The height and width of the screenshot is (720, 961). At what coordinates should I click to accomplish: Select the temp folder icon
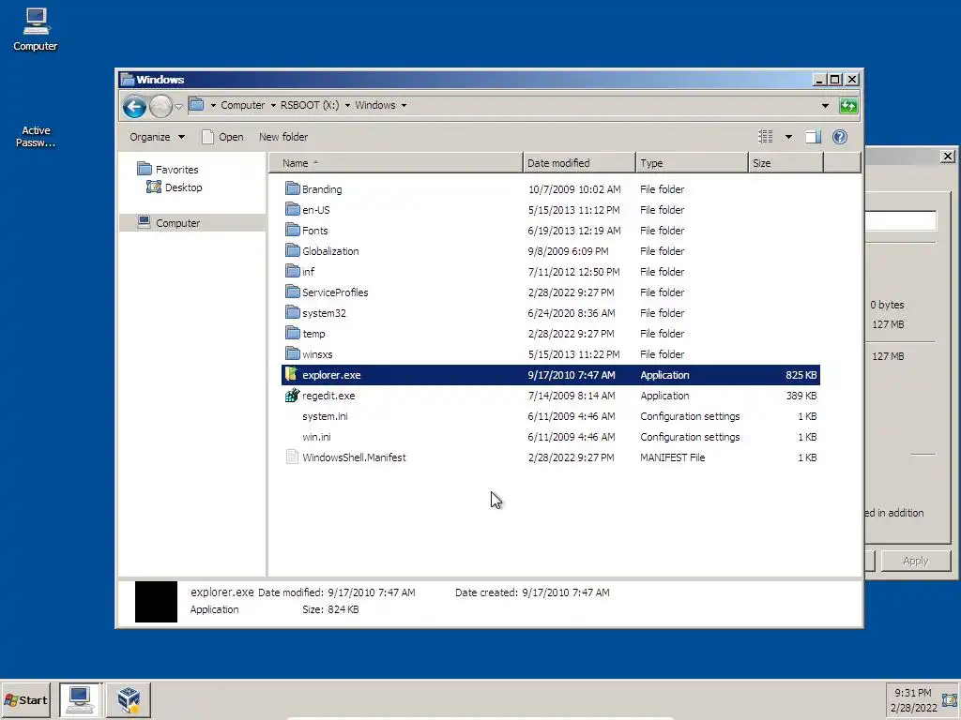pyautogui.click(x=293, y=333)
